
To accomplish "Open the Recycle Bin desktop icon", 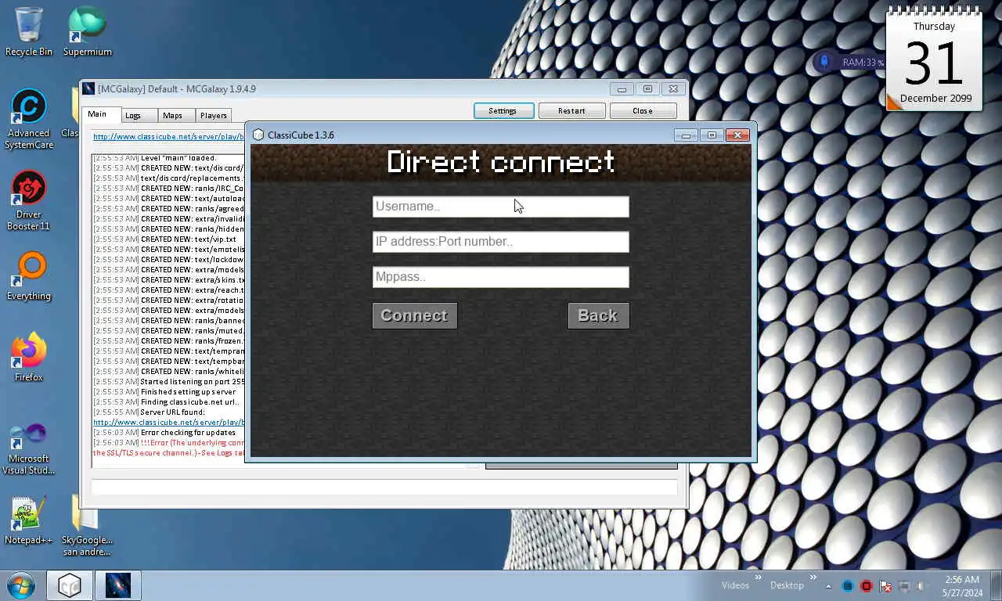I will [28, 31].
